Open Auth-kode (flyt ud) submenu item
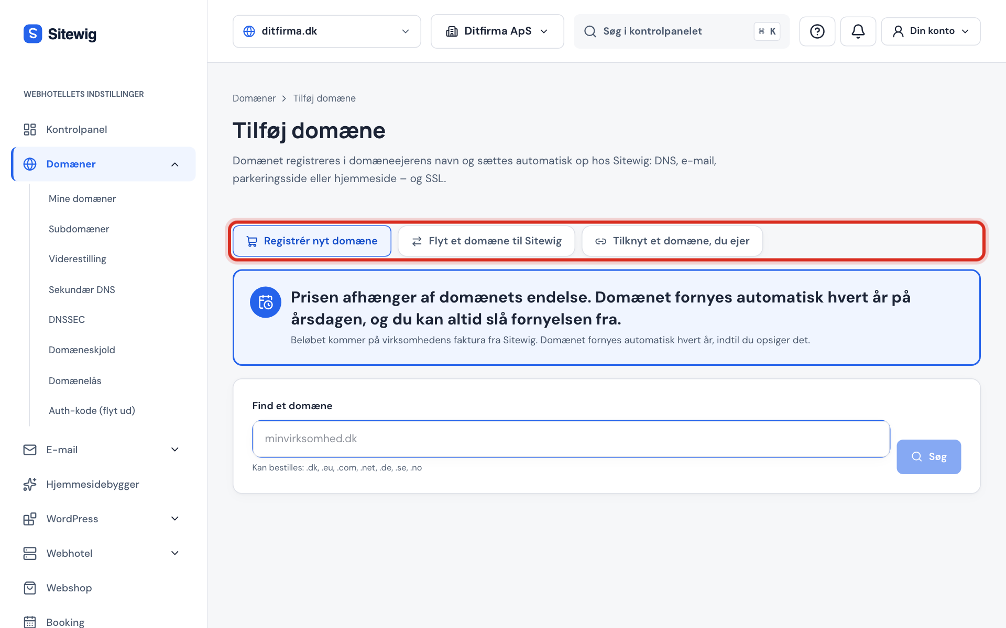 pos(92,411)
